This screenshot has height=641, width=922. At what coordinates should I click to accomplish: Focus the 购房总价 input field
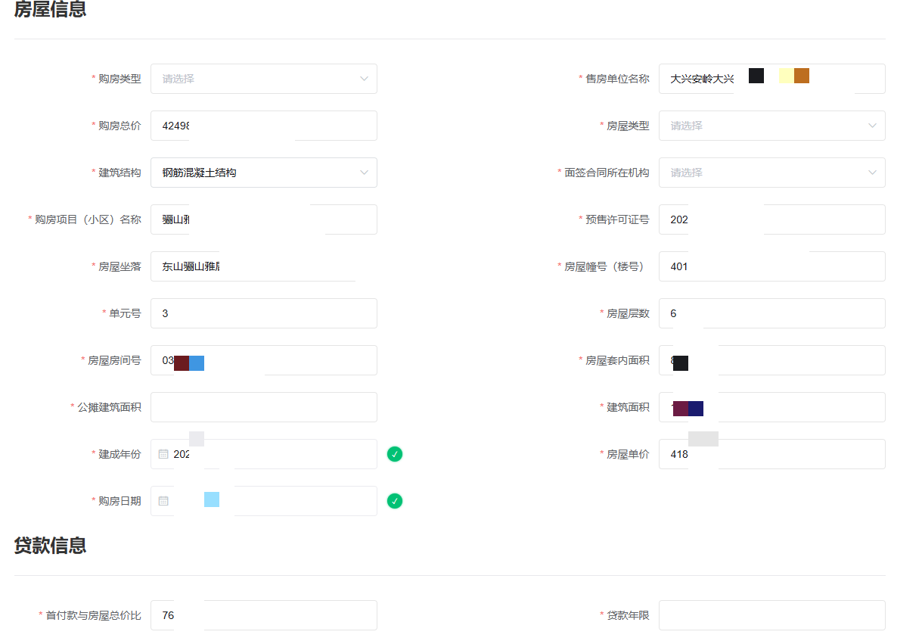pos(264,126)
